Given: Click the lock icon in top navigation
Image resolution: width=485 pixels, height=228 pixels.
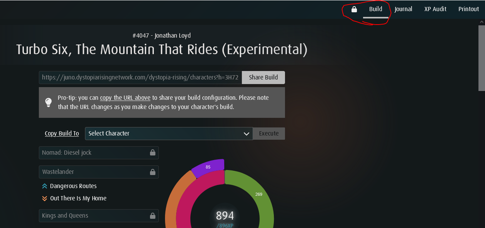Looking at the screenshot, I should [354, 9].
